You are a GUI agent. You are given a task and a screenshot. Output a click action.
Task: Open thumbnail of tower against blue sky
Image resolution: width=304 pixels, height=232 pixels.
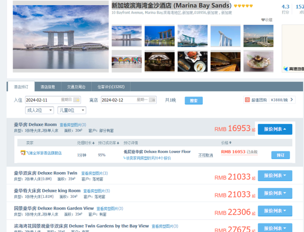click(x=225, y=36)
